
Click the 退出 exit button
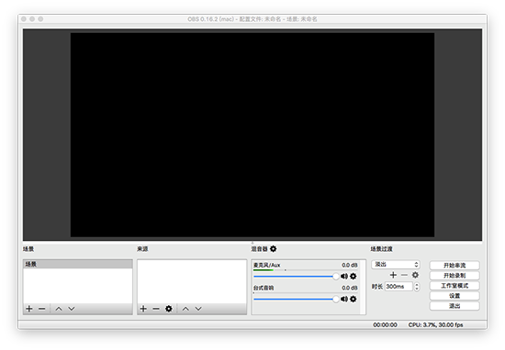coord(454,306)
